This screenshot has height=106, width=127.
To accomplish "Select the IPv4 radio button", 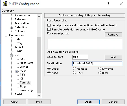I will (x=74, y=73).
